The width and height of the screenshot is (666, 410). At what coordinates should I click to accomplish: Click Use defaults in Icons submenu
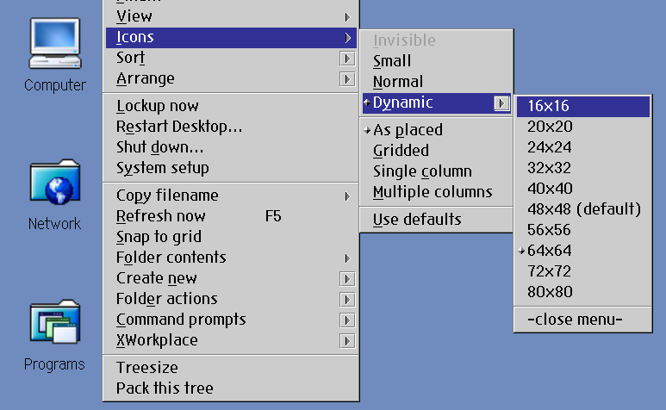point(417,220)
